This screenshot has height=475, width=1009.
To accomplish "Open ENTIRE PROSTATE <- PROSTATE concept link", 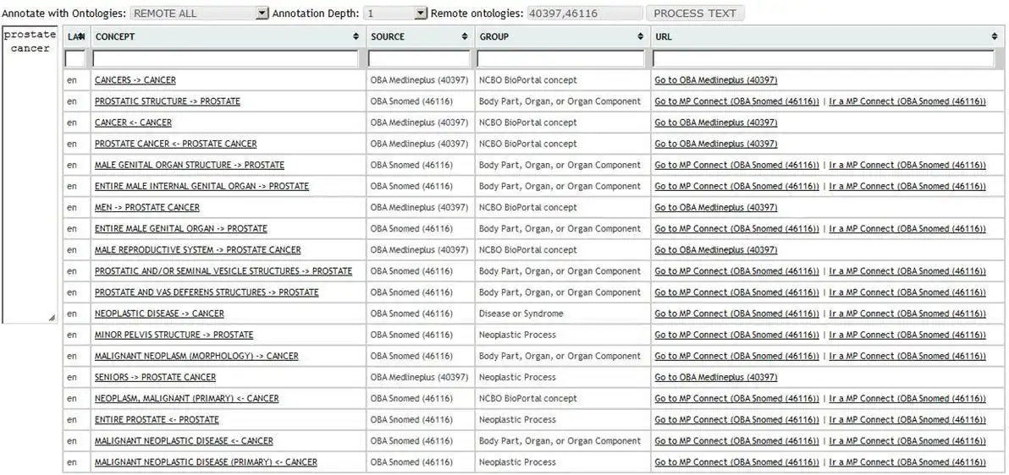I will coord(157,420).
